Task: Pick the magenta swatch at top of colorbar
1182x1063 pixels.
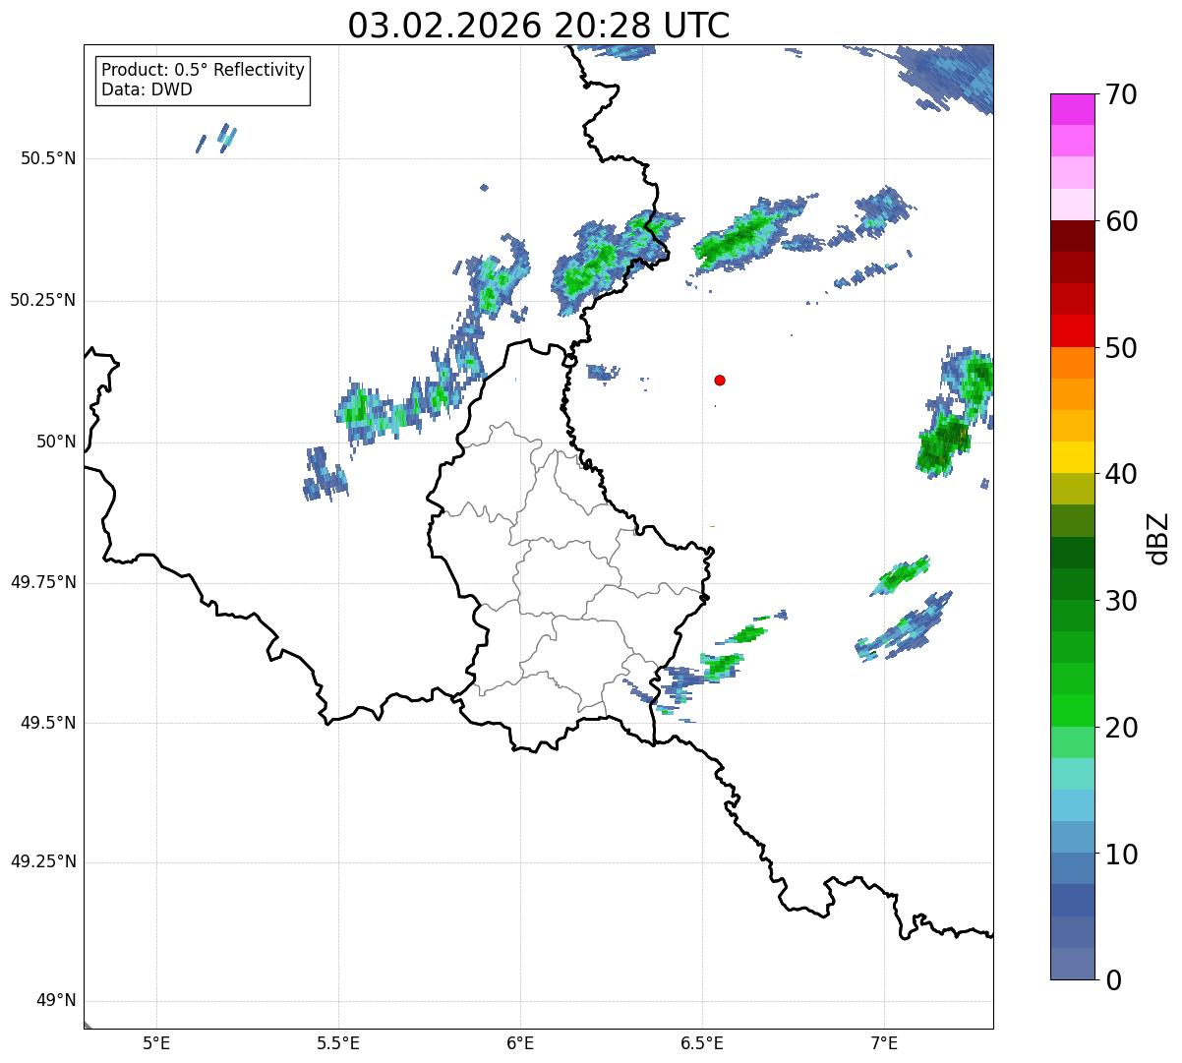Action: coord(1072,109)
